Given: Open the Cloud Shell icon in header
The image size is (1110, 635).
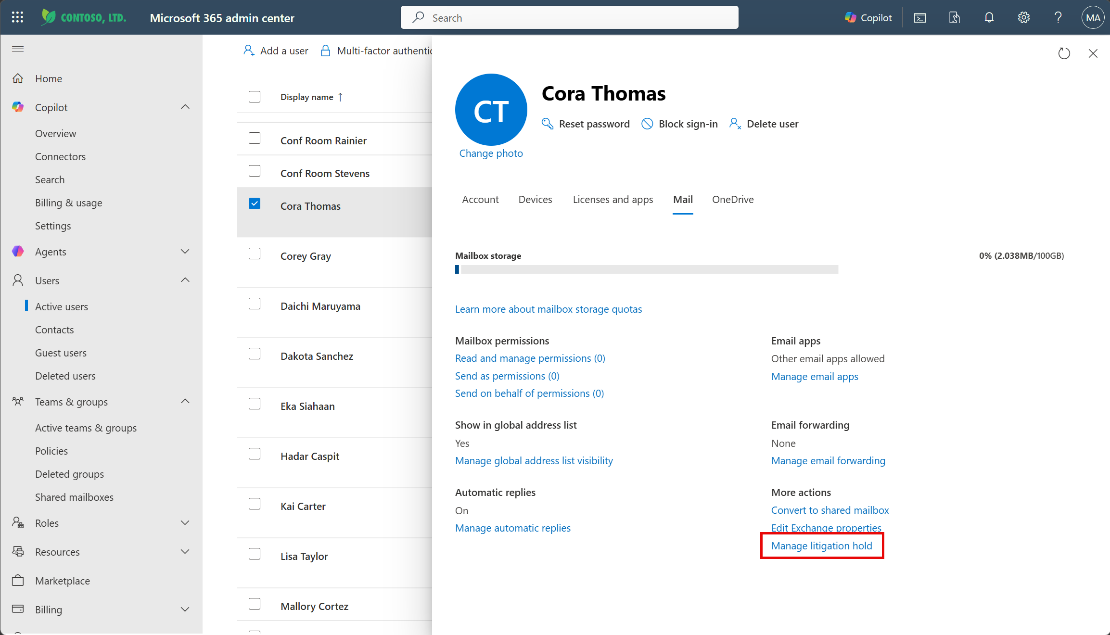Looking at the screenshot, I should pyautogui.click(x=919, y=18).
